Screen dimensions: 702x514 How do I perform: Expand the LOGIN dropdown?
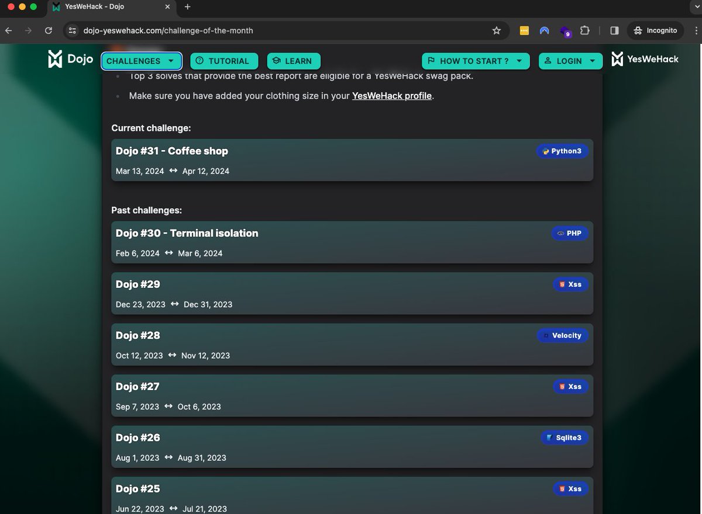[x=570, y=61]
